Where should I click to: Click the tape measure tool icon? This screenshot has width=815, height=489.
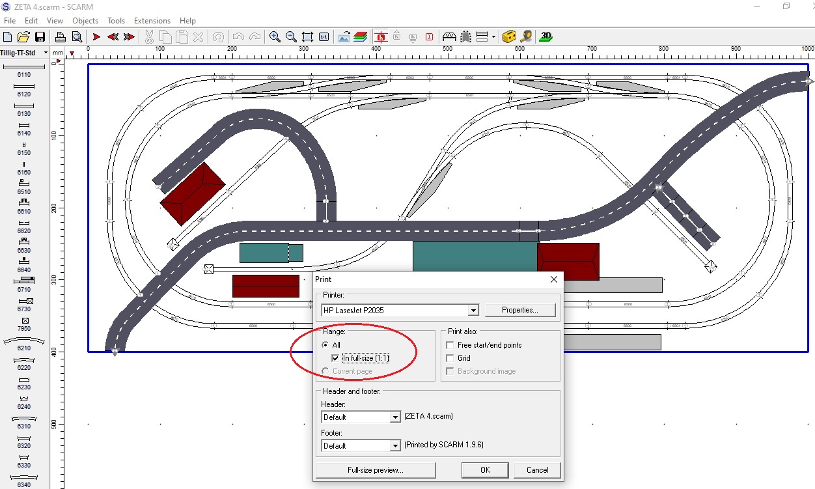tap(526, 37)
